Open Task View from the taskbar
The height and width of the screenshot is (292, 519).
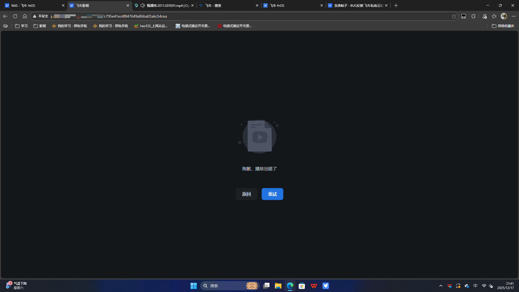pos(266,286)
